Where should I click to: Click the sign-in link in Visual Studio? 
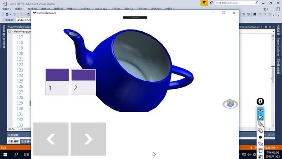tap(266, 9)
